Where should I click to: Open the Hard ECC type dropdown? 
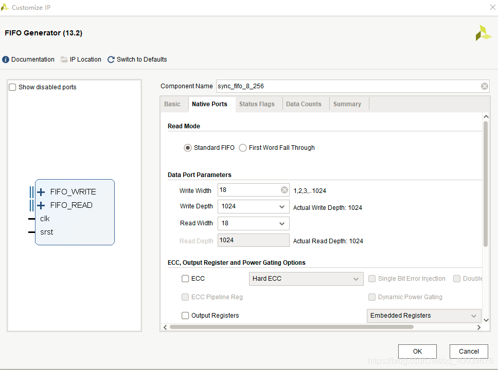pos(306,279)
